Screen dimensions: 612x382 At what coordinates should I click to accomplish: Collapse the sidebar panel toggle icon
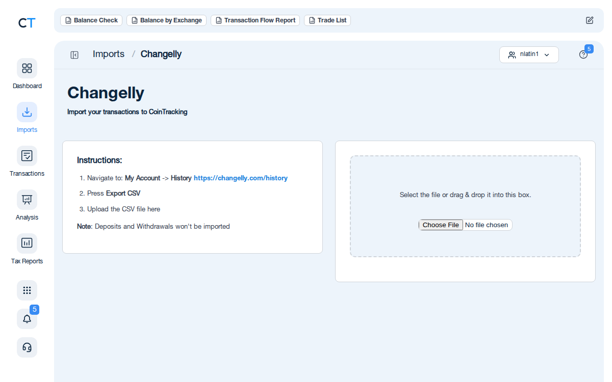click(x=74, y=55)
